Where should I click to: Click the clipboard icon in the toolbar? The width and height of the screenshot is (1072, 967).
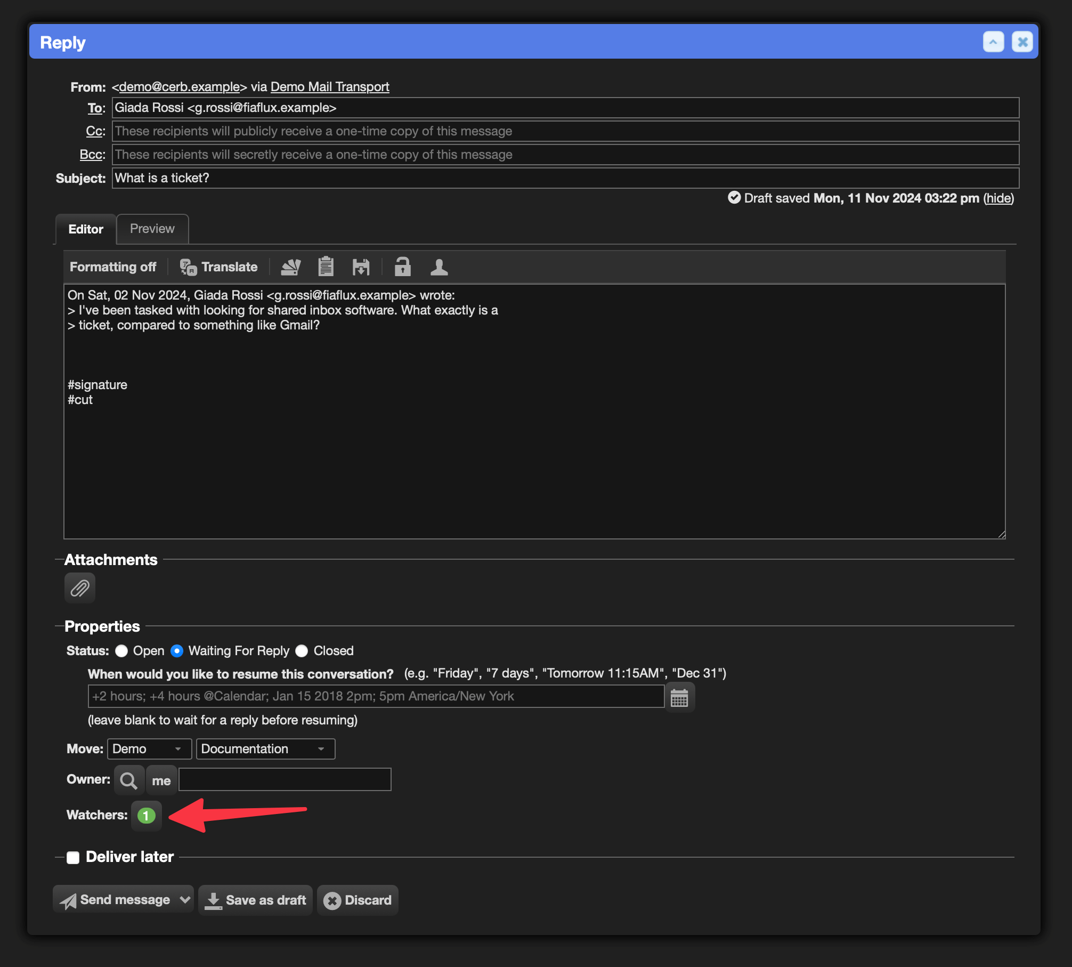coord(326,266)
